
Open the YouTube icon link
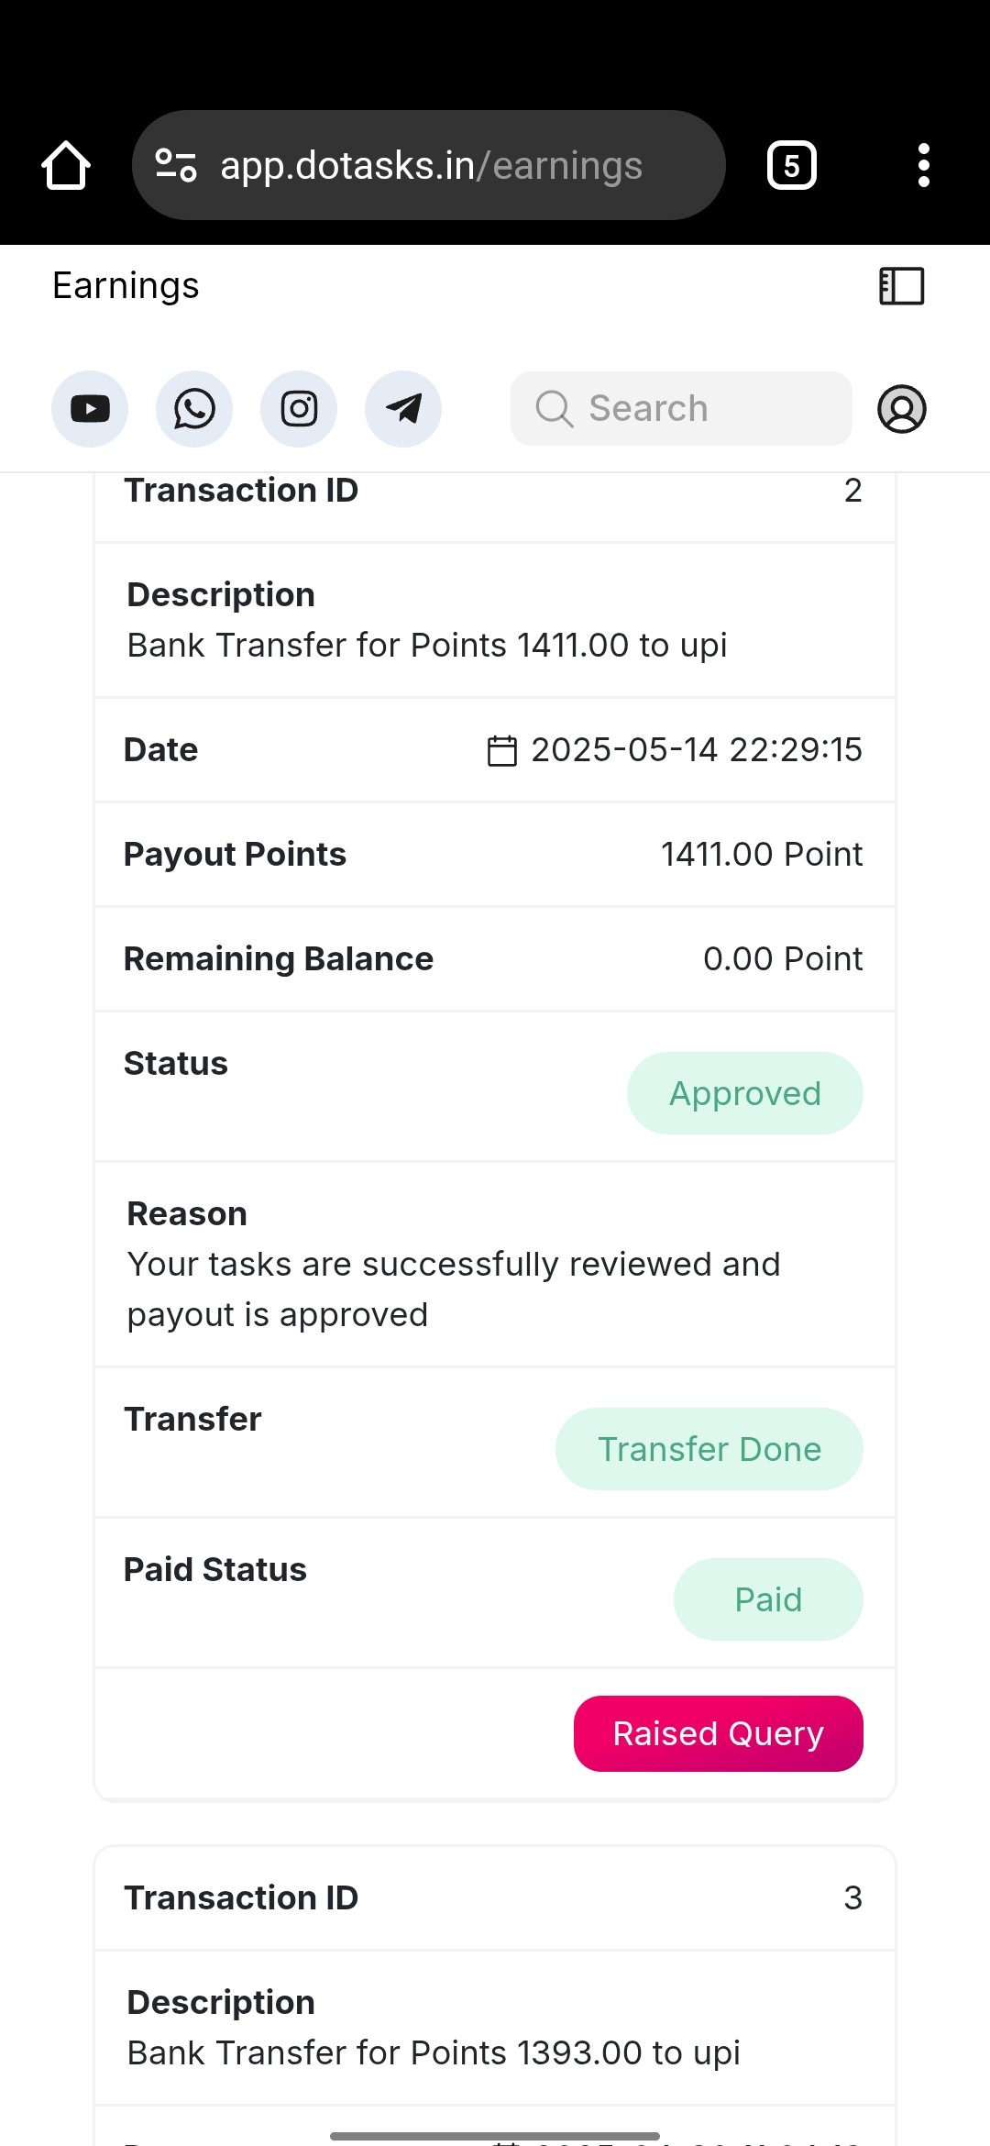tap(90, 409)
